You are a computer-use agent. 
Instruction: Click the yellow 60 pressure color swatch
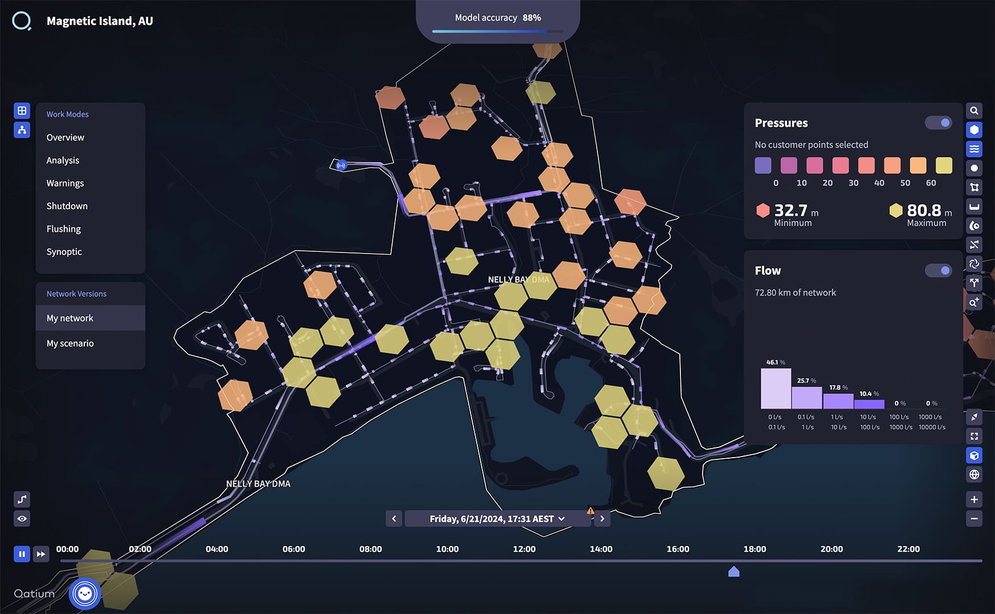pos(944,165)
